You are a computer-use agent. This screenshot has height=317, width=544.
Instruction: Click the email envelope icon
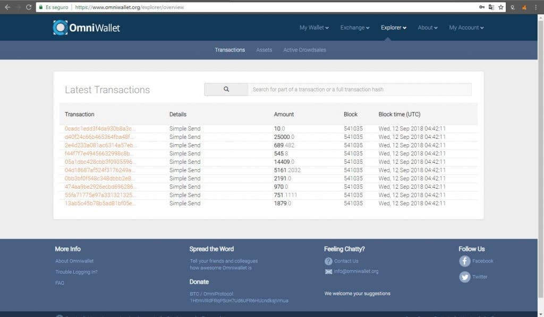(x=328, y=271)
